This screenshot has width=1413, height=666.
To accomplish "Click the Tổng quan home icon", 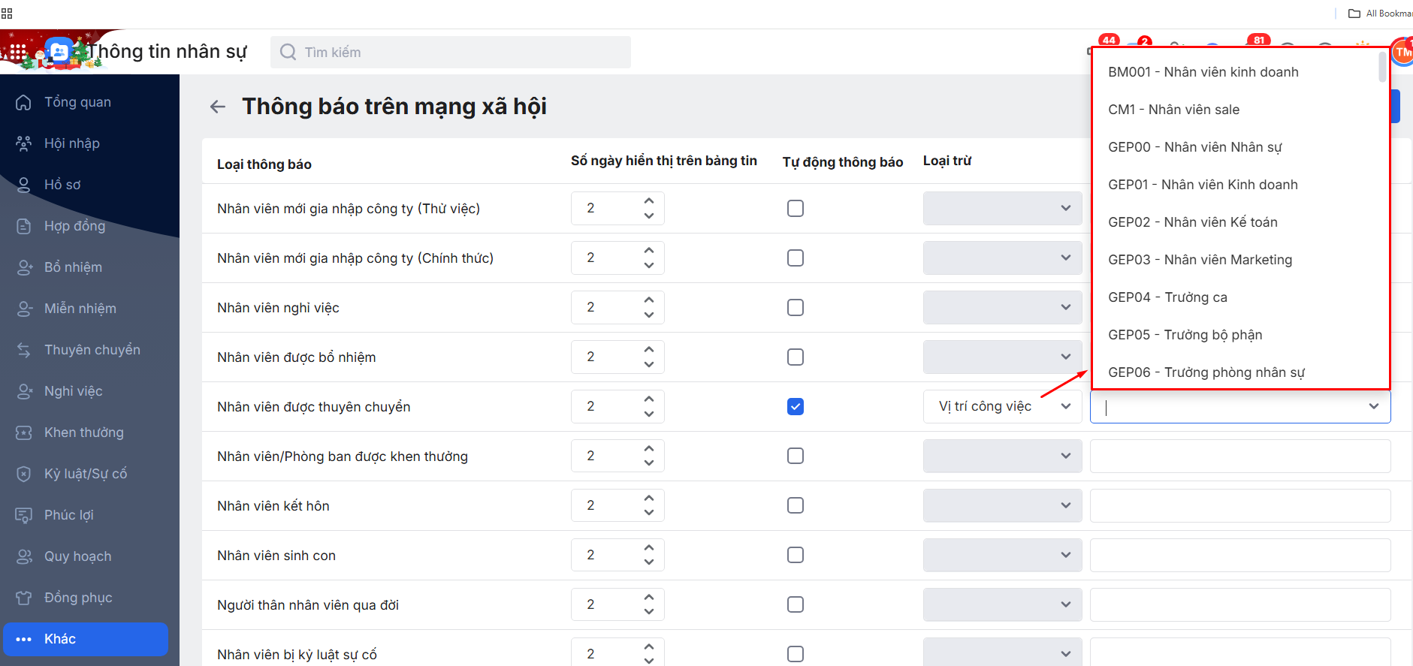I will point(24,102).
